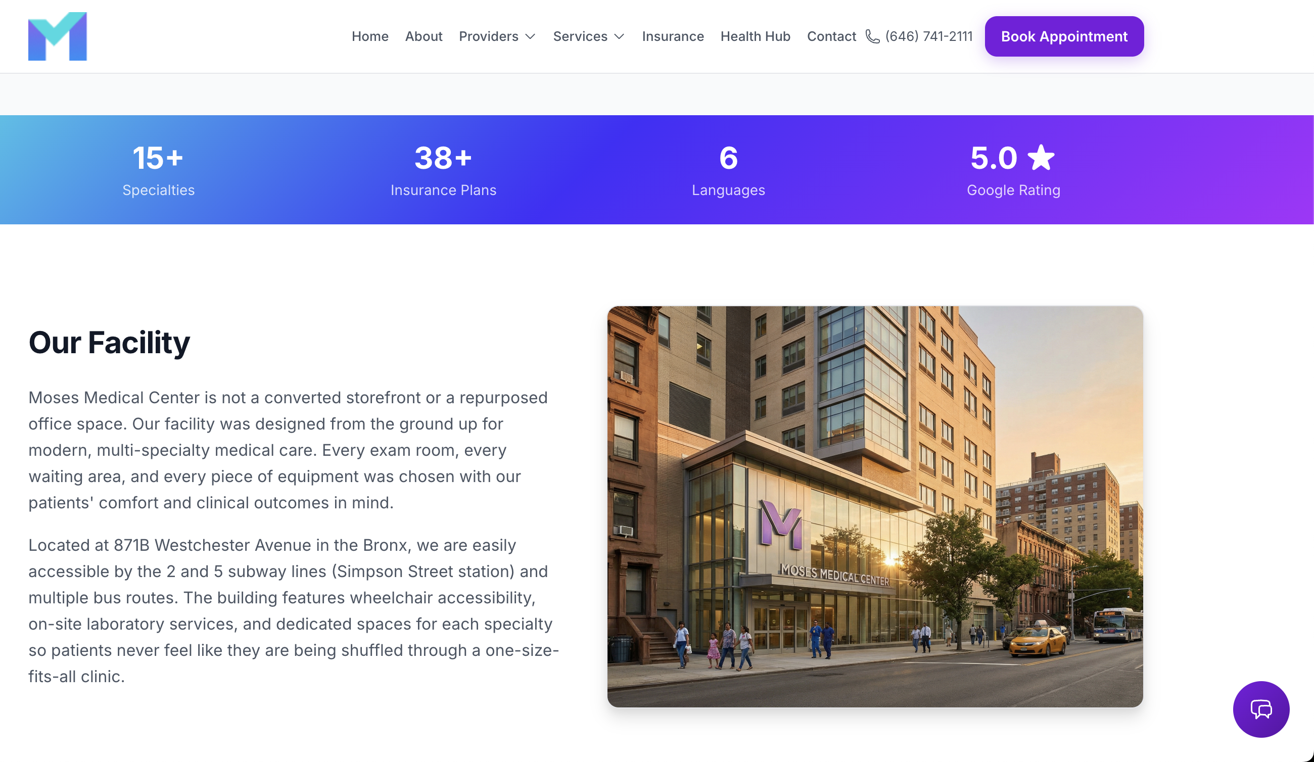Click the Our Facility heading
The width and height of the screenshot is (1314, 762).
click(109, 343)
